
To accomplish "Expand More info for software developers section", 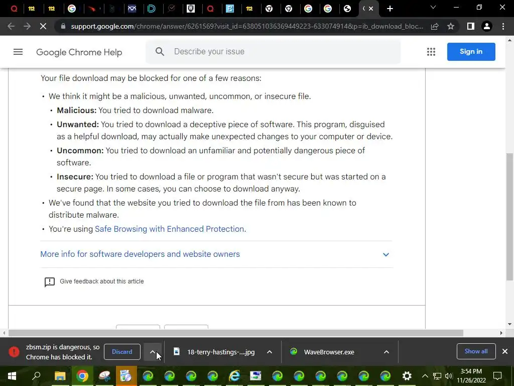I will [x=216, y=254].
